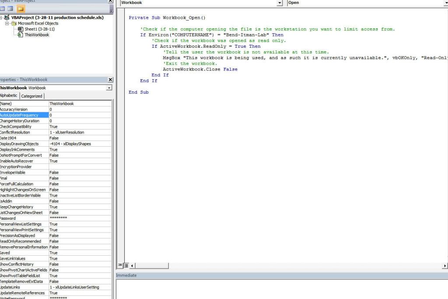Click the RemovePersonalInformation property name
The width and height of the screenshot is (448, 299).
point(24,247)
